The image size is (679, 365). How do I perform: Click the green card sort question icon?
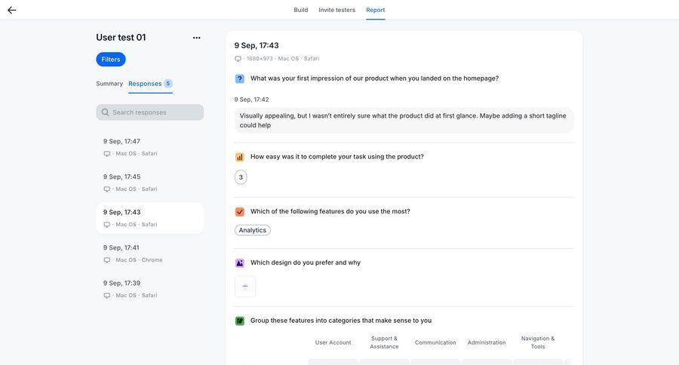coord(240,321)
